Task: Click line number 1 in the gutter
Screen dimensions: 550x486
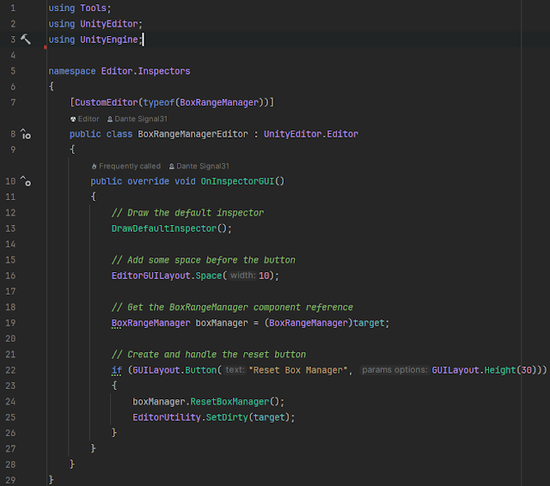Action: click(13, 8)
